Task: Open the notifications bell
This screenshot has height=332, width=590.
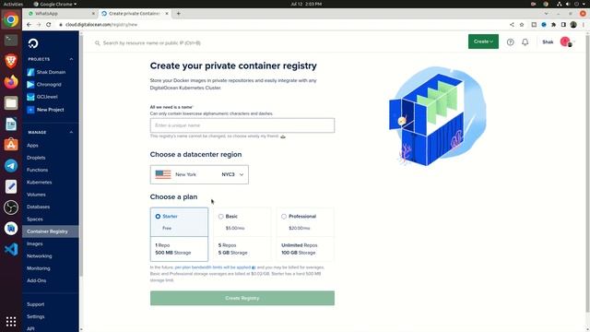Action: (x=525, y=42)
